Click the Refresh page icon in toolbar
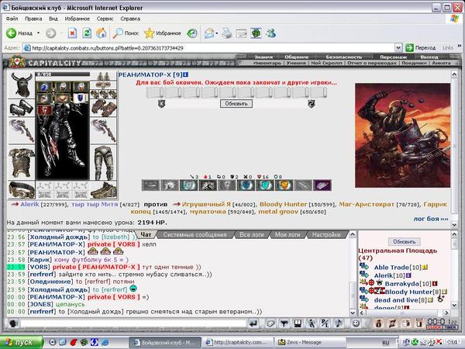Image resolution: width=465 pixels, height=349 pixels. (x=87, y=33)
